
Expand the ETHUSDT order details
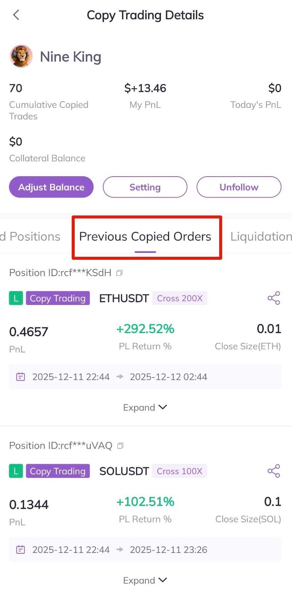(145, 408)
